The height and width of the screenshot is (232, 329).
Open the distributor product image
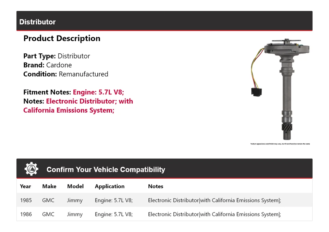pos(280,89)
